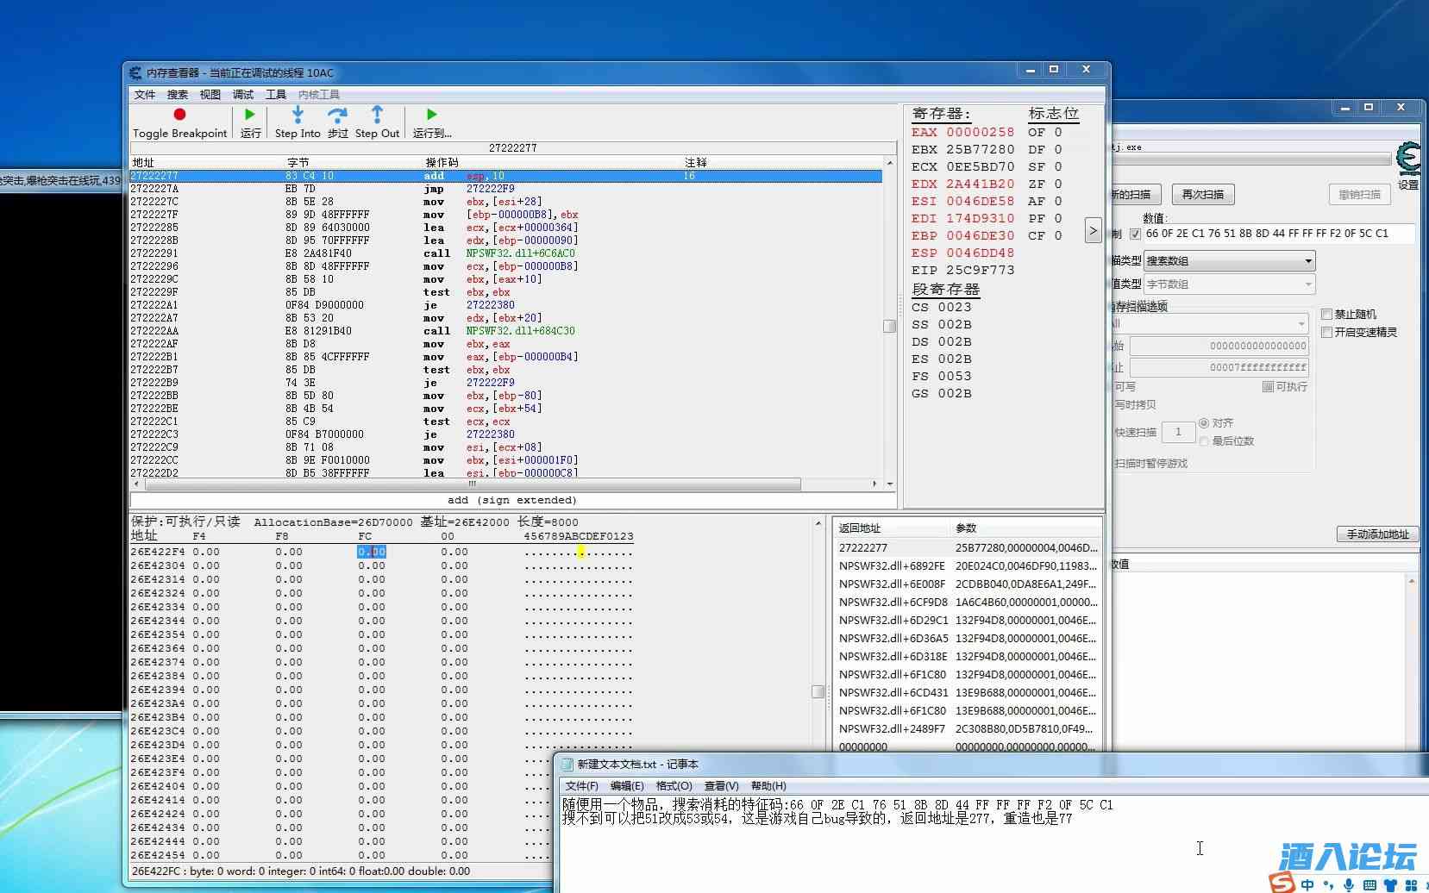This screenshot has height=893, width=1429.
Task: Select the alignment radio button
Action: click(x=1204, y=423)
